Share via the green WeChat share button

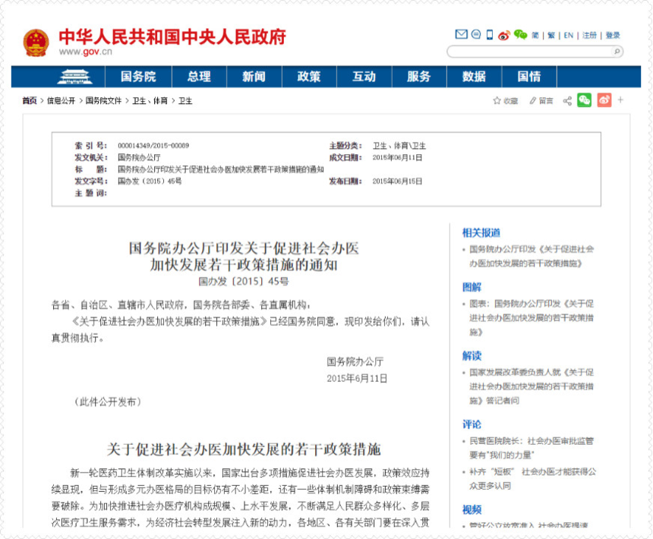[584, 100]
